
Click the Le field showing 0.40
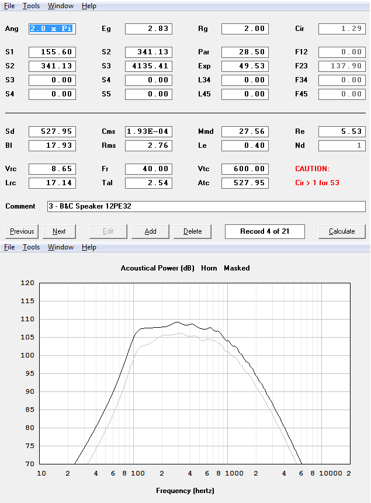pos(245,145)
